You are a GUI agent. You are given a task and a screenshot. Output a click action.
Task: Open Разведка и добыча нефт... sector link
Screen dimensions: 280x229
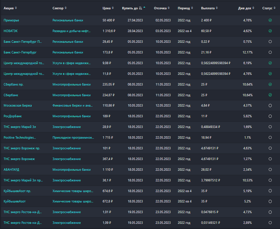72,31
